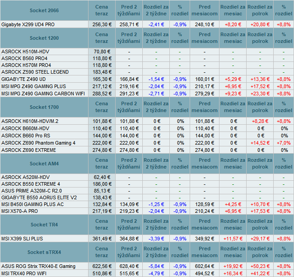The width and height of the screenshot is (294, 277).
Task: Select the 274,80 € current price cell
Action: pos(102,150)
